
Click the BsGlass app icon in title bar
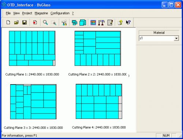click(4, 5)
